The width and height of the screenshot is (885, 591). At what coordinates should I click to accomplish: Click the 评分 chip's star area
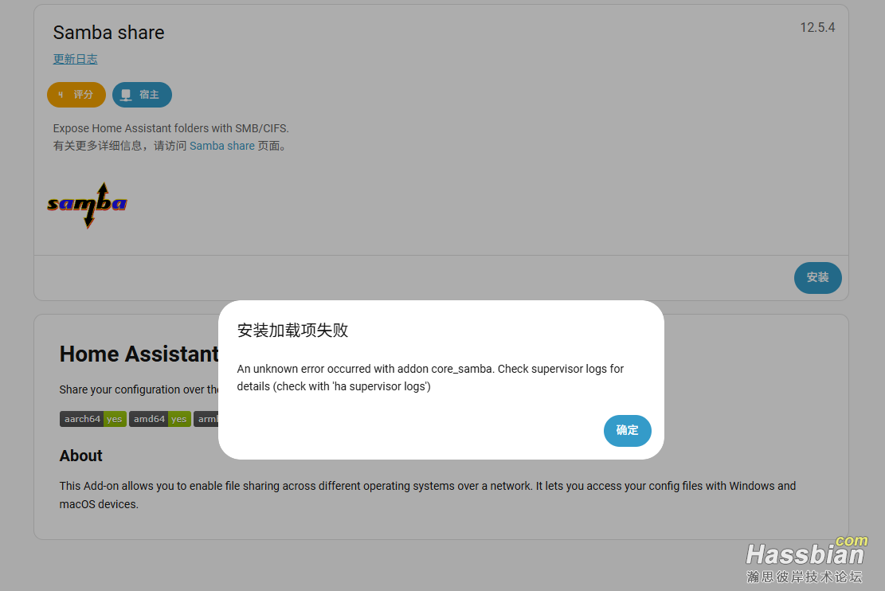[62, 94]
